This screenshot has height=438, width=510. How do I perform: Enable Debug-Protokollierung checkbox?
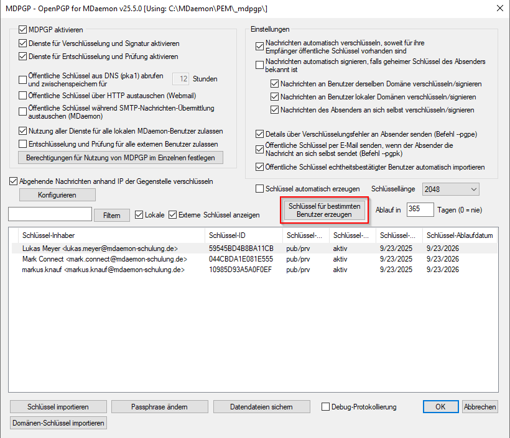point(325,407)
